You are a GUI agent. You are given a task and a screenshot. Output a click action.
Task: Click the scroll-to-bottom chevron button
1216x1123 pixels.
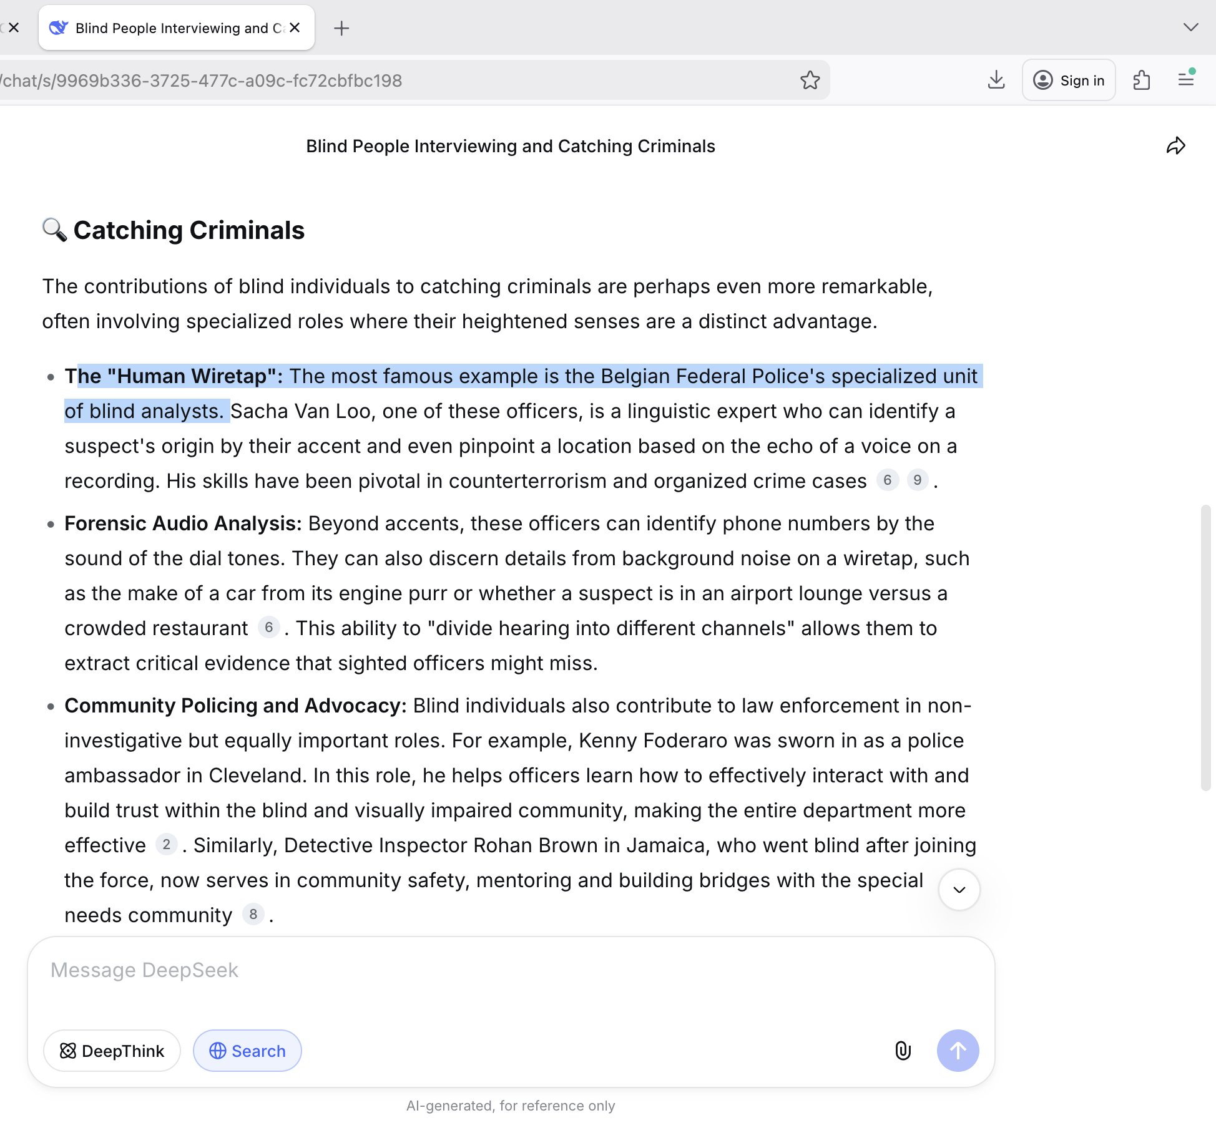pos(959,890)
